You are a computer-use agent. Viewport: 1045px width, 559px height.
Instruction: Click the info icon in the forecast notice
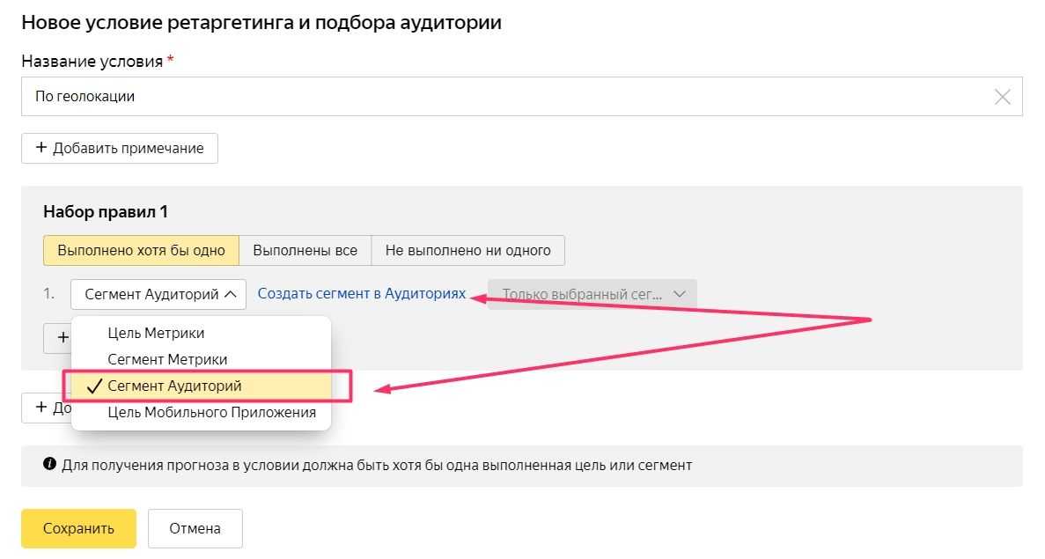pos(50,465)
